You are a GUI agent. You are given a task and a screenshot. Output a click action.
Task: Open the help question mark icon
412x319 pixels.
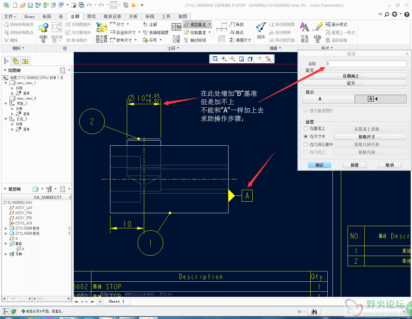click(407, 14)
